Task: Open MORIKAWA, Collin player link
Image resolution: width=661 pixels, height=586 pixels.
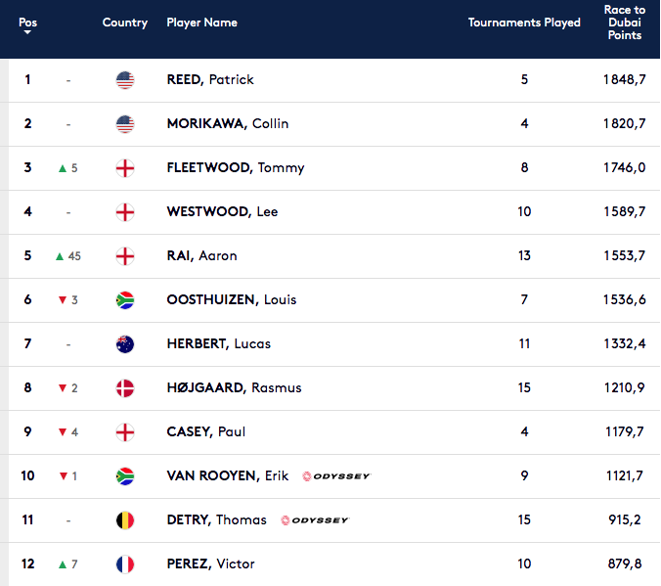Action: pos(228,123)
